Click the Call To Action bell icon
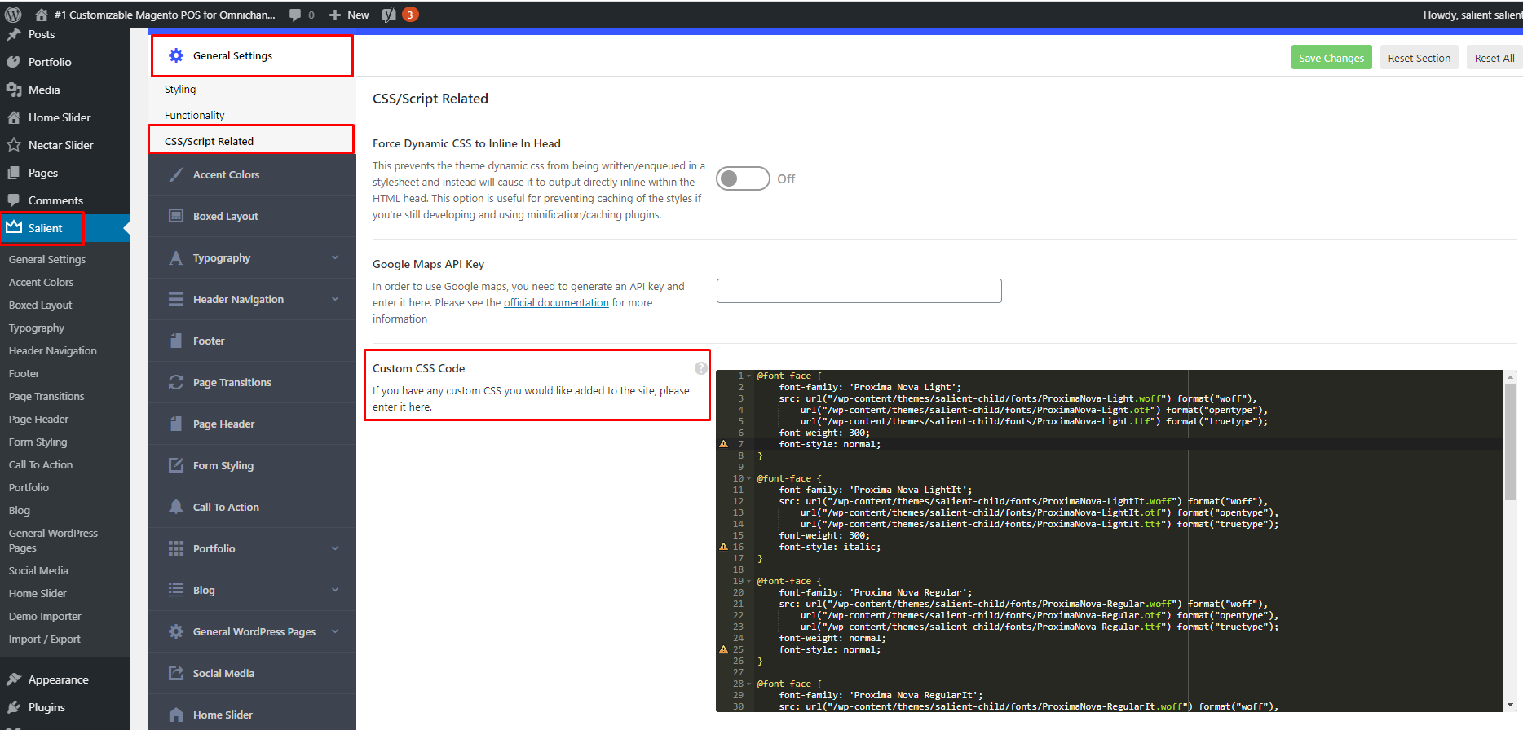 (176, 507)
